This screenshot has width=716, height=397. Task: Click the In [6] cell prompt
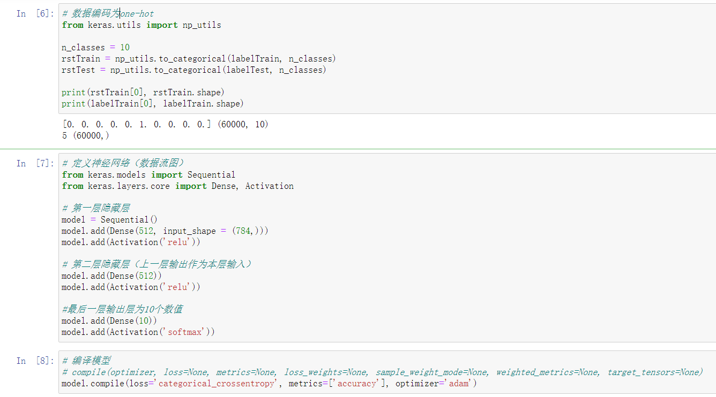(32, 14)
